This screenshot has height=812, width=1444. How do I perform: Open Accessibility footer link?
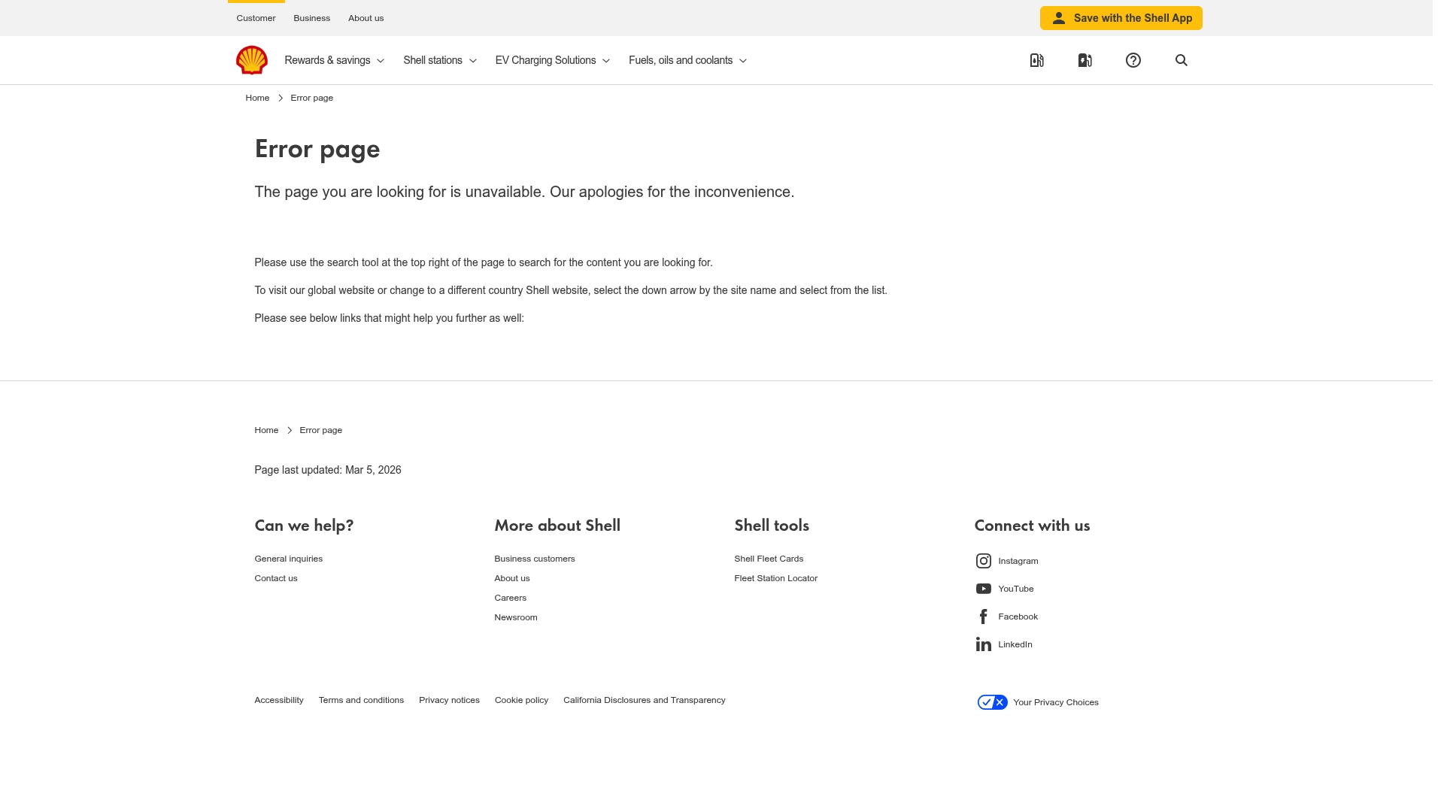(x=278, y=700)
